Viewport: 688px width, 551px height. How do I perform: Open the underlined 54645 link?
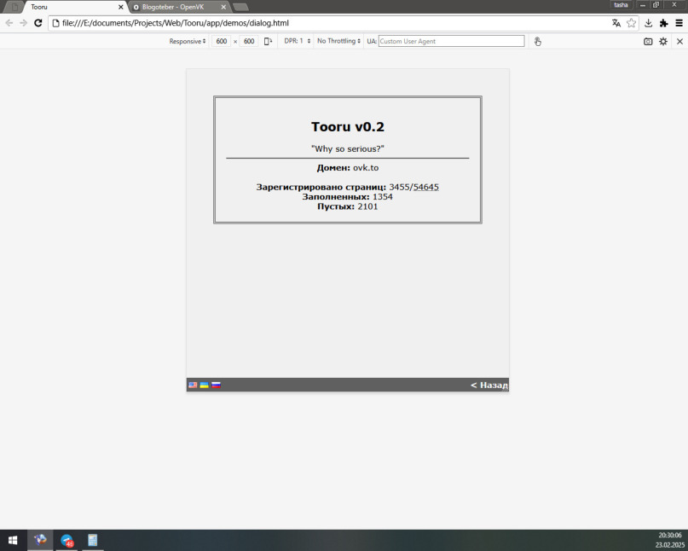point(425,187)
